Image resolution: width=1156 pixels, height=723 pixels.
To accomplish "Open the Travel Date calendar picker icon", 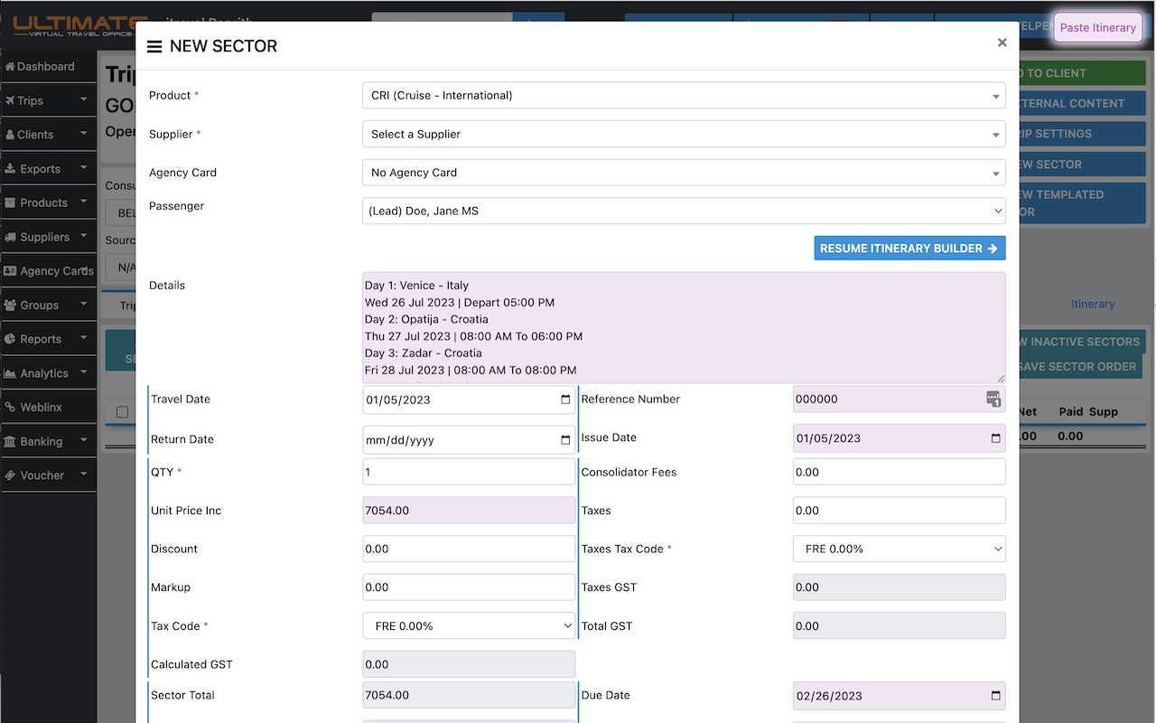I will [565, 399].
